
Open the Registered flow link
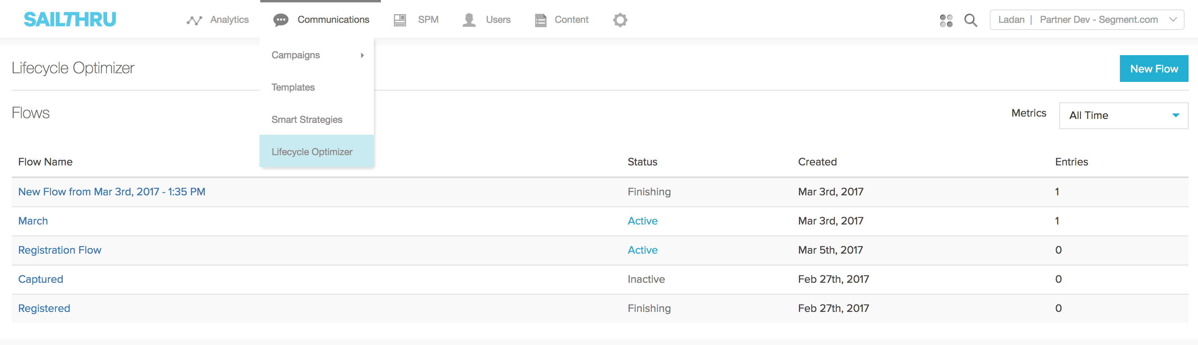[44, 309]
